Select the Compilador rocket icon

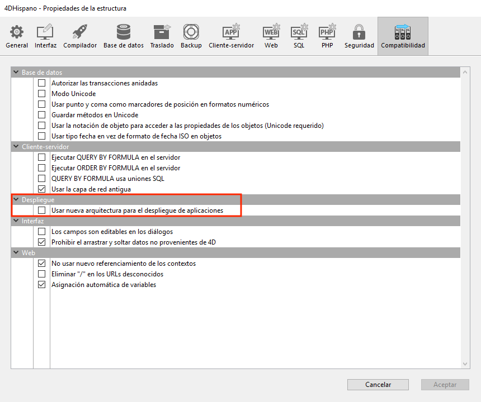80,32
